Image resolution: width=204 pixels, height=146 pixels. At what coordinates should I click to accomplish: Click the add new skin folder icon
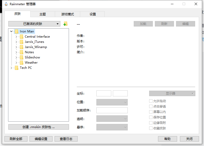(x=66, y=24)
